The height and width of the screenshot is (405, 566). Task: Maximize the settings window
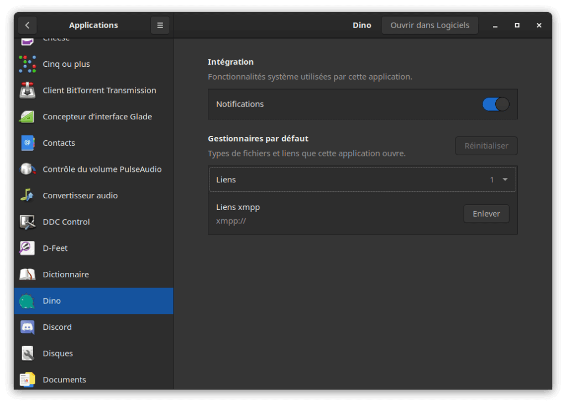pyautogui.click(x=517, y=25)
